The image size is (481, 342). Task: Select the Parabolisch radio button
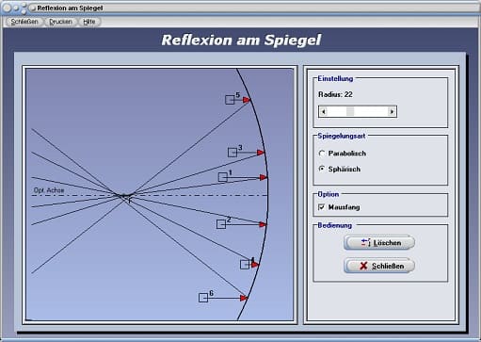coord(322,154)
